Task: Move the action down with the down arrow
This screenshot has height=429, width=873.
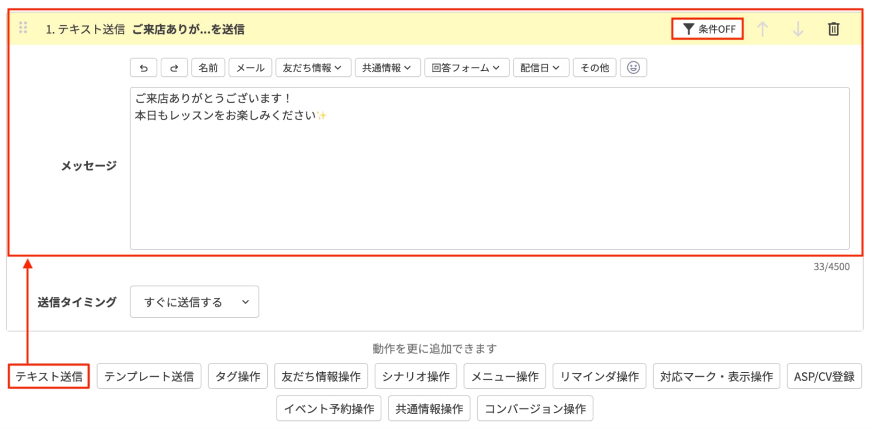Action: click(798, 29)
